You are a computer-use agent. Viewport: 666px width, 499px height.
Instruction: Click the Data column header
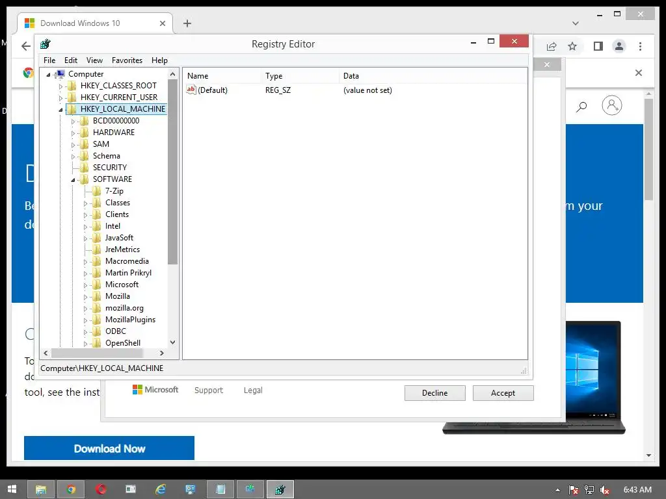[x=433, y=76]
